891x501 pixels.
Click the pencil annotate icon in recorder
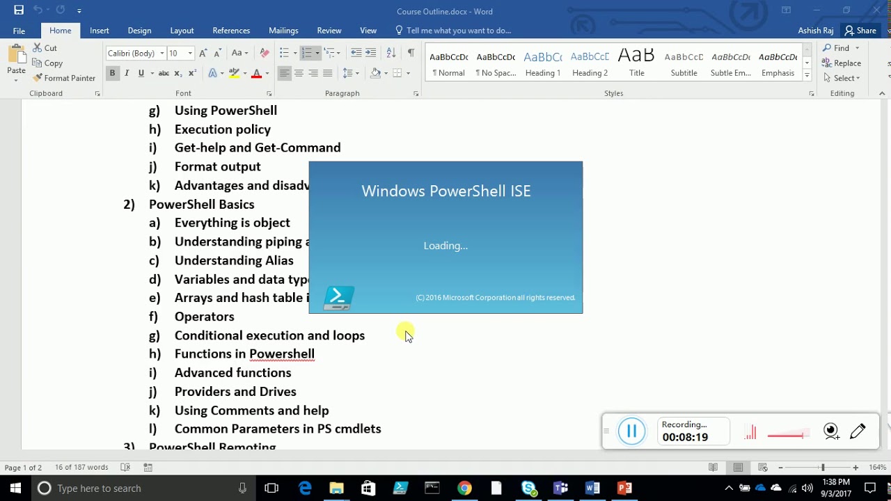click(x=858, y=431)
